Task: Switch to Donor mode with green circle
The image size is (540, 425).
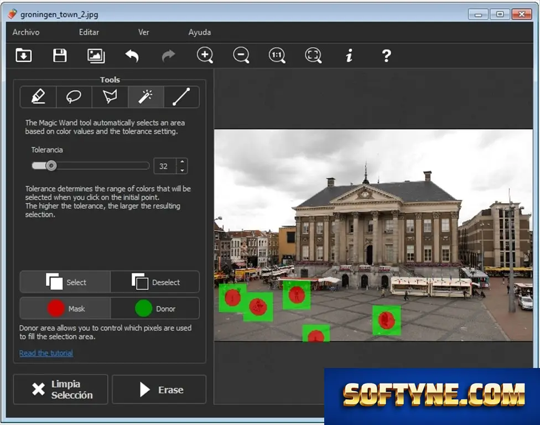Action: click(x=155, y=308)
